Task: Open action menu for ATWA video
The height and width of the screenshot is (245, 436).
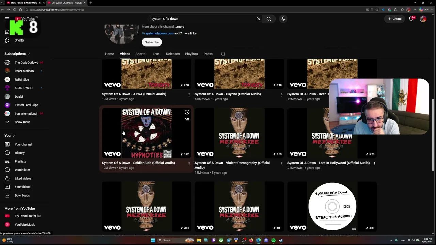Action: pyautogui.click(x=189, y=95)
